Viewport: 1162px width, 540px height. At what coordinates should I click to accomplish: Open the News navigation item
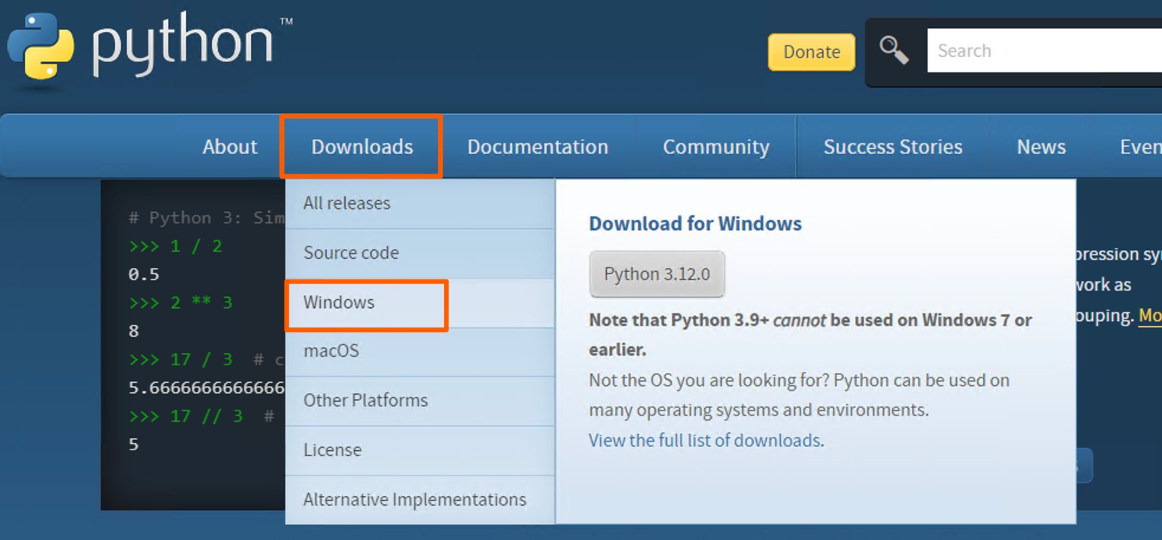click(x=1041, y=147)
